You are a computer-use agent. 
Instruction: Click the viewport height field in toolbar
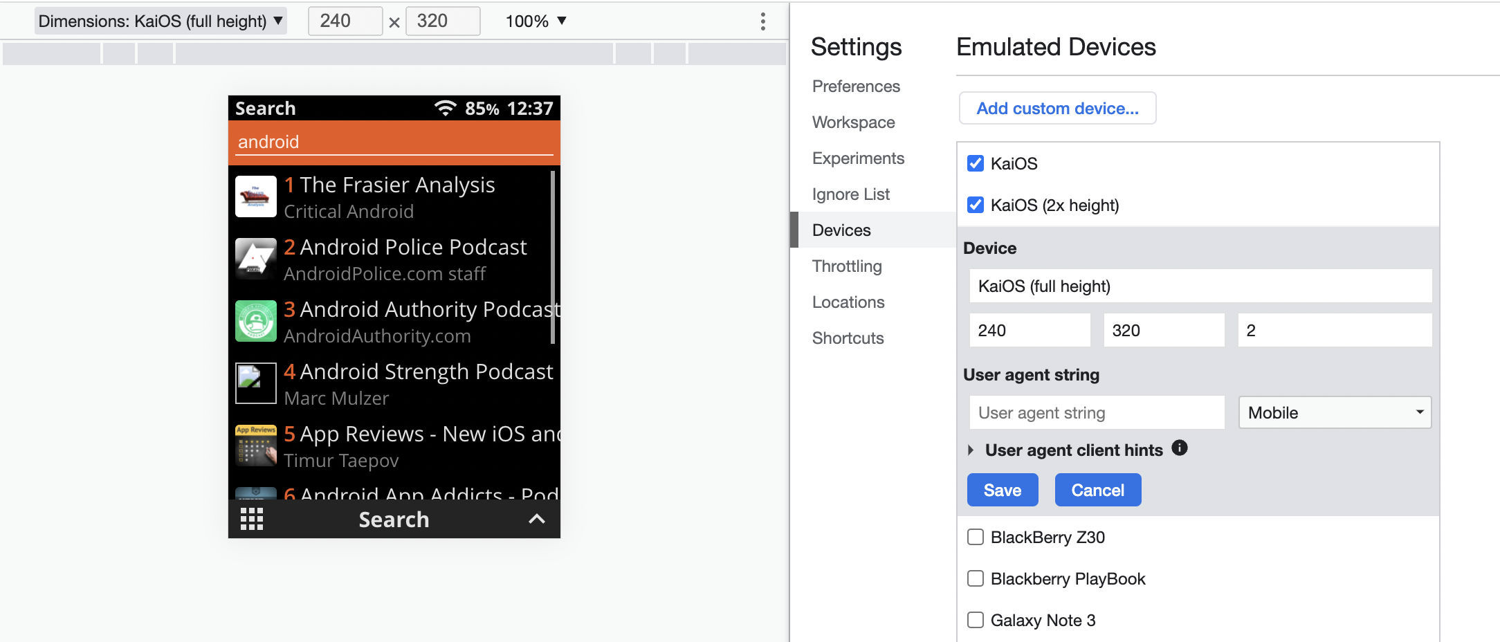(x=443, y=21)
